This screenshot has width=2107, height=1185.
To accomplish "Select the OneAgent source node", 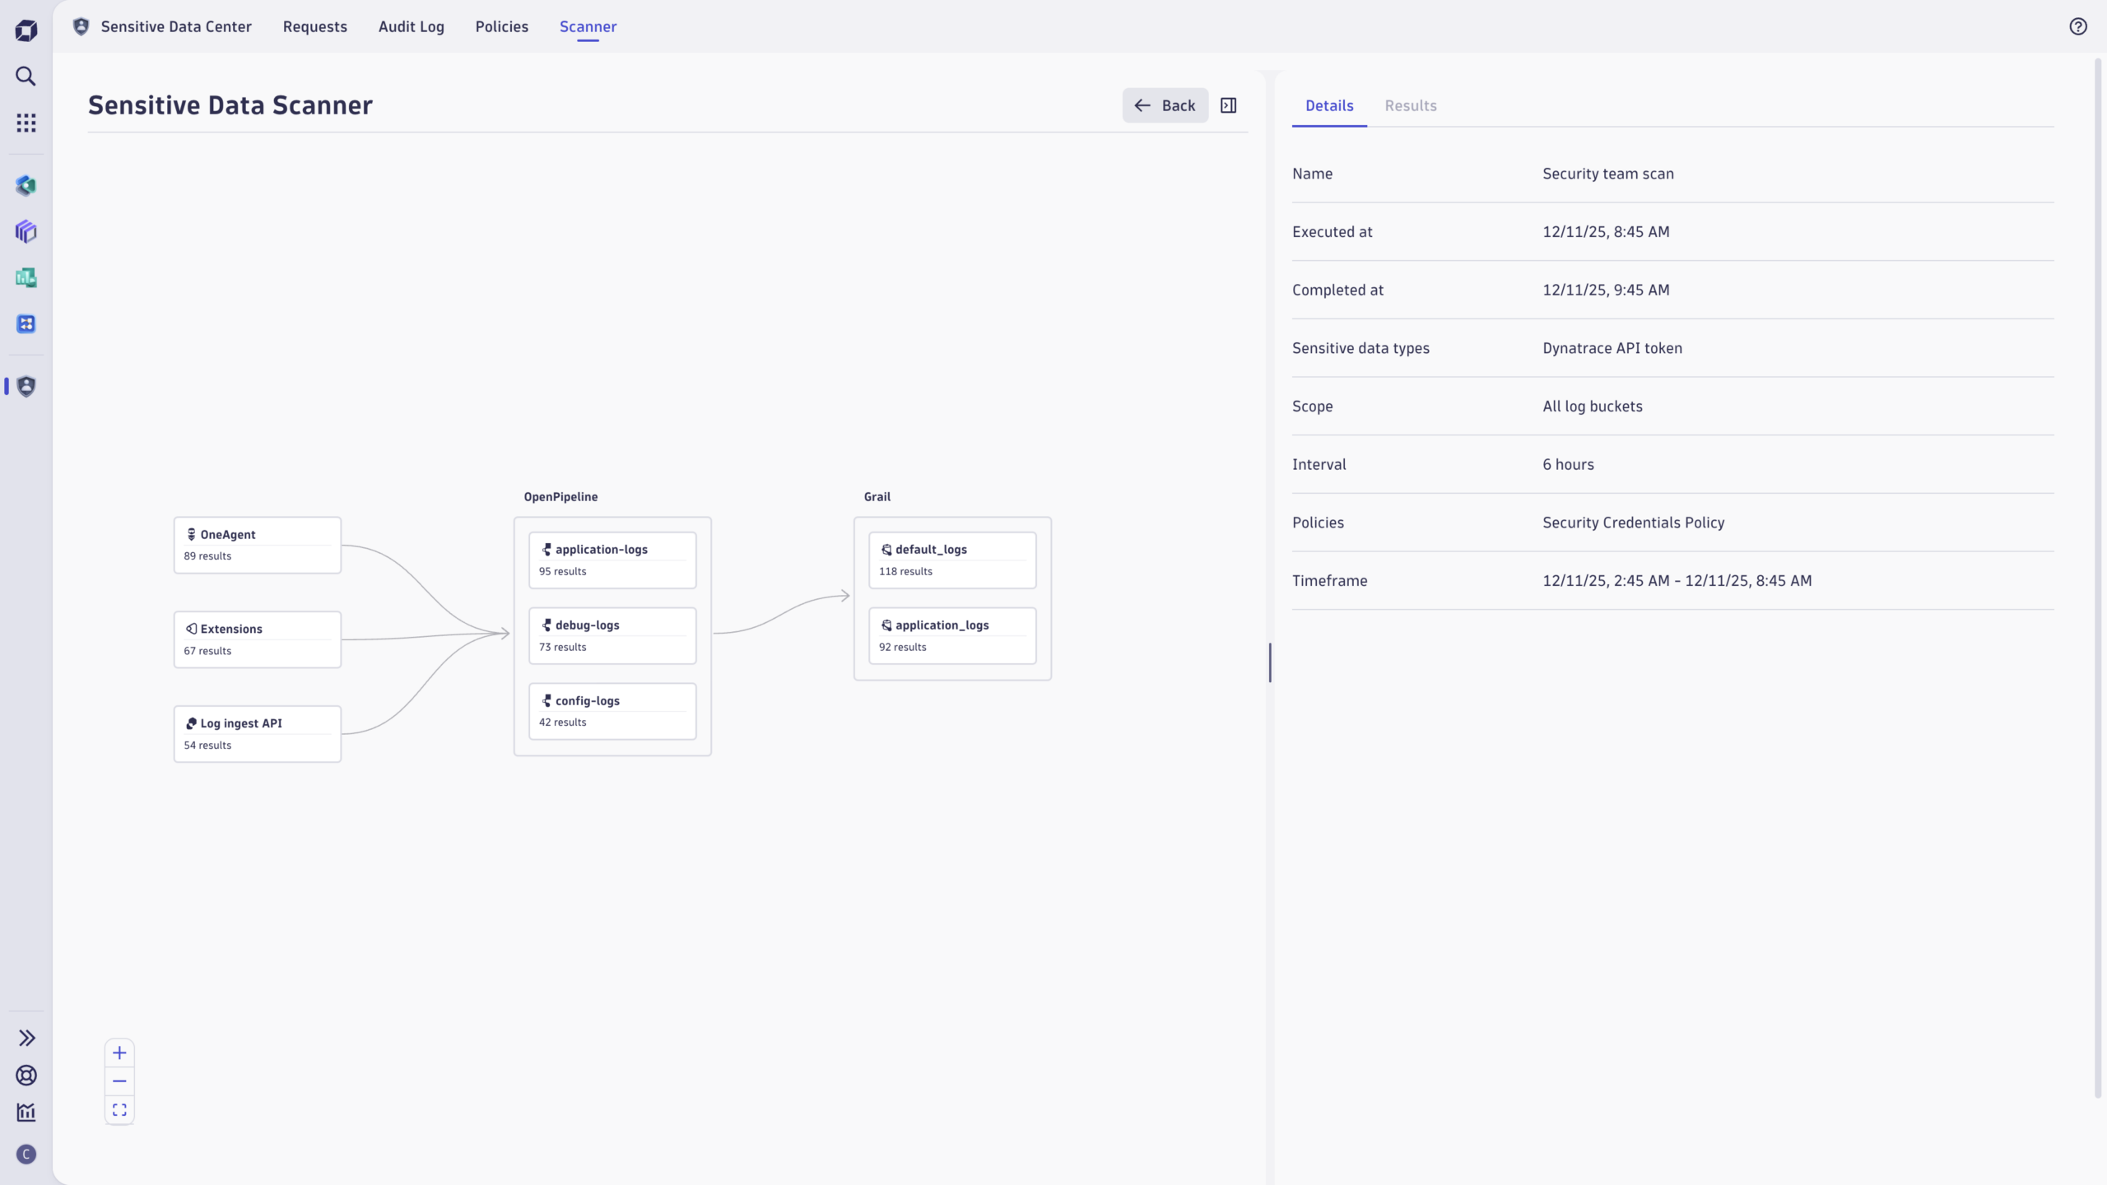I will 257,545.
